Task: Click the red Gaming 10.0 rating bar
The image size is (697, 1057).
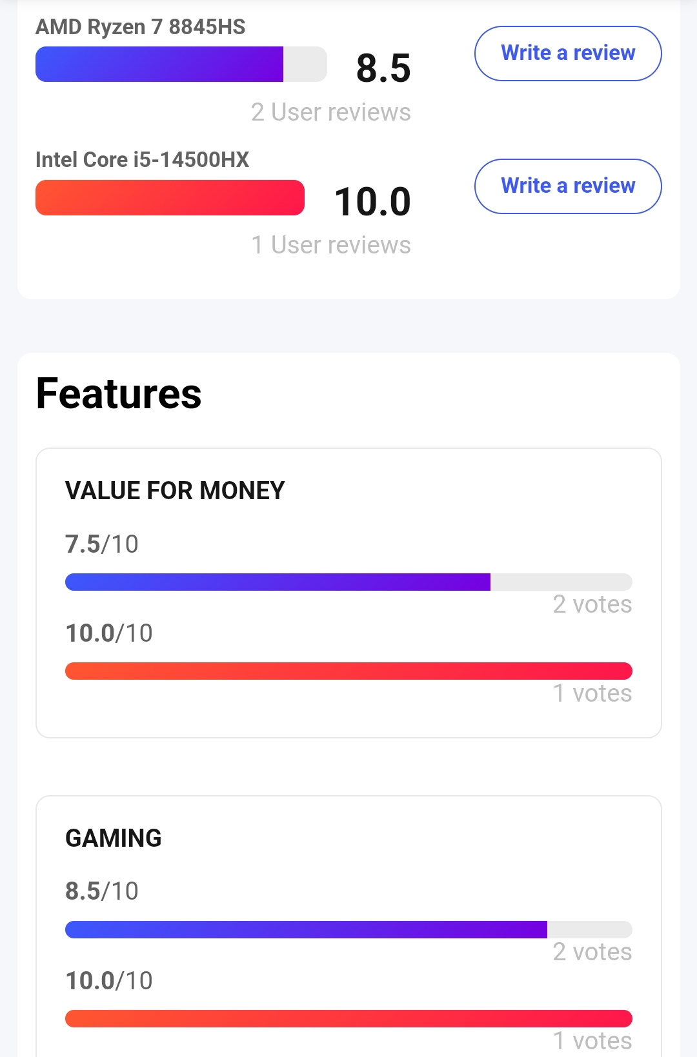Action: [x=348, y=1018]
